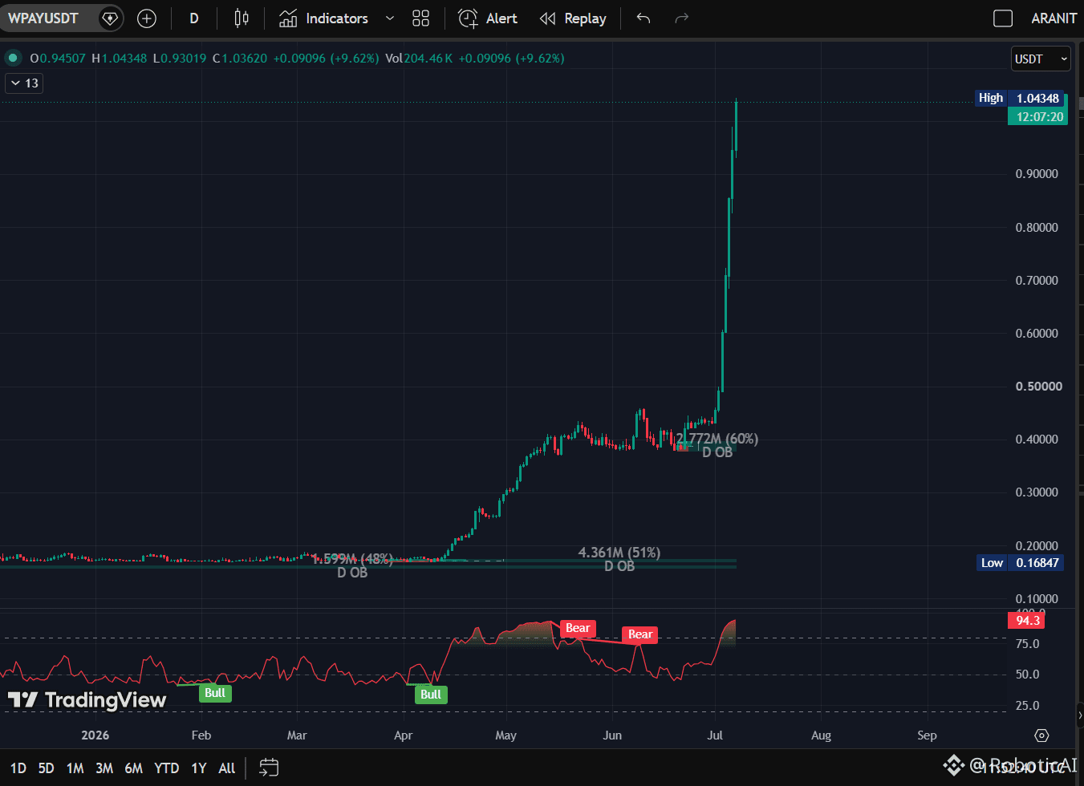
Task: Select the 6M time range
Action: tap(133, 768)
